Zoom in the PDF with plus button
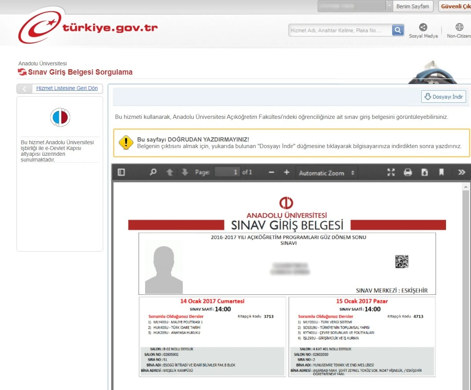471x390 pixels. point(287,172)
